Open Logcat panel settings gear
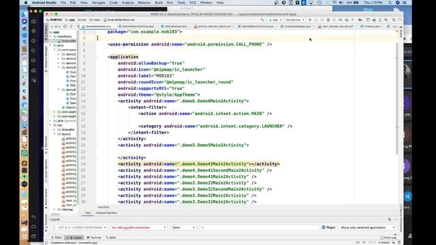 [389, 219]
